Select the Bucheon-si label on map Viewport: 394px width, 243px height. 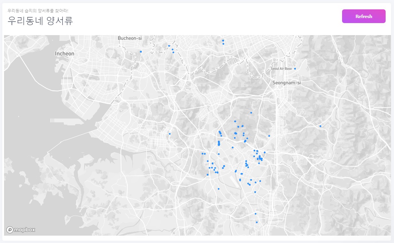[x=130, y=38]
